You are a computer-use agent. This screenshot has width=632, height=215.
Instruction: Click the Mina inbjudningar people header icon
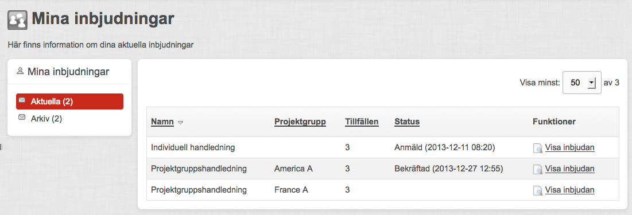click(x=17, y=19)
